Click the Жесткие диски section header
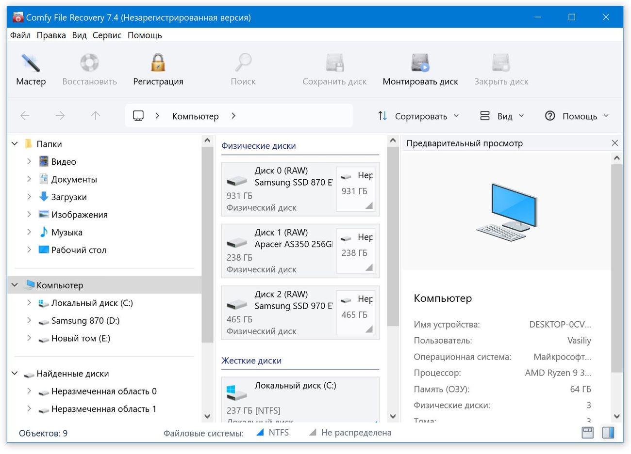This screenshot has width=631, height=454. [251, 360]
